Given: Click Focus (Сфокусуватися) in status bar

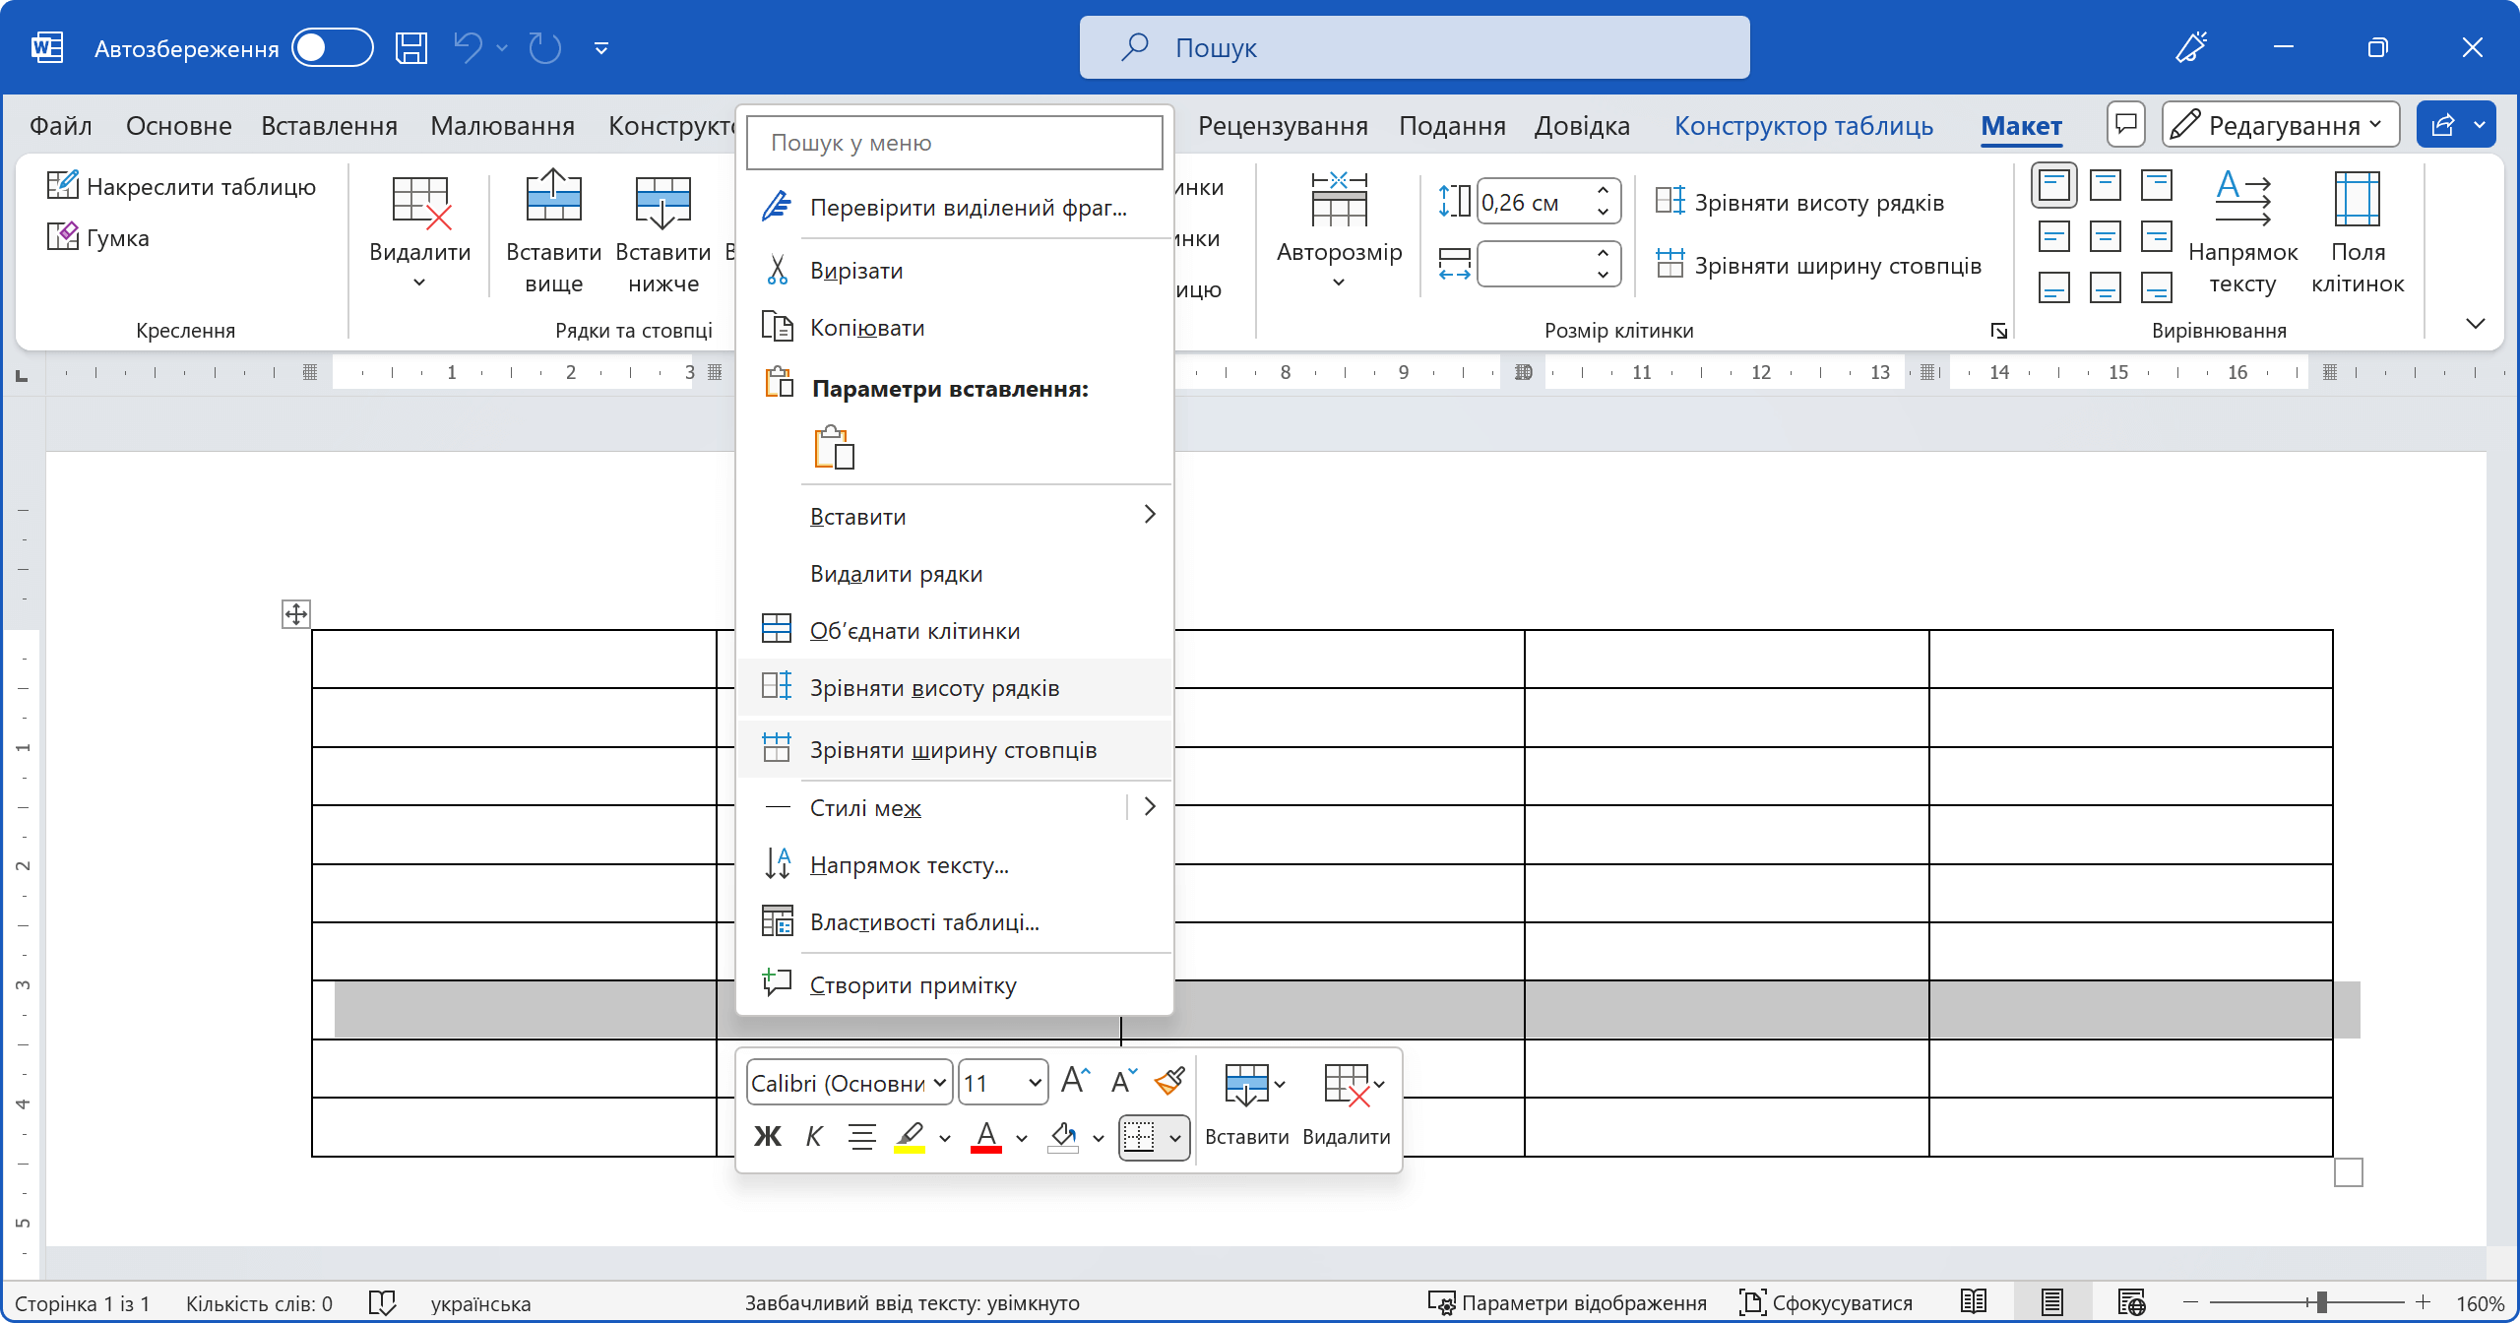Looking at the screenshot, I should click(x=1826, y=1302).
